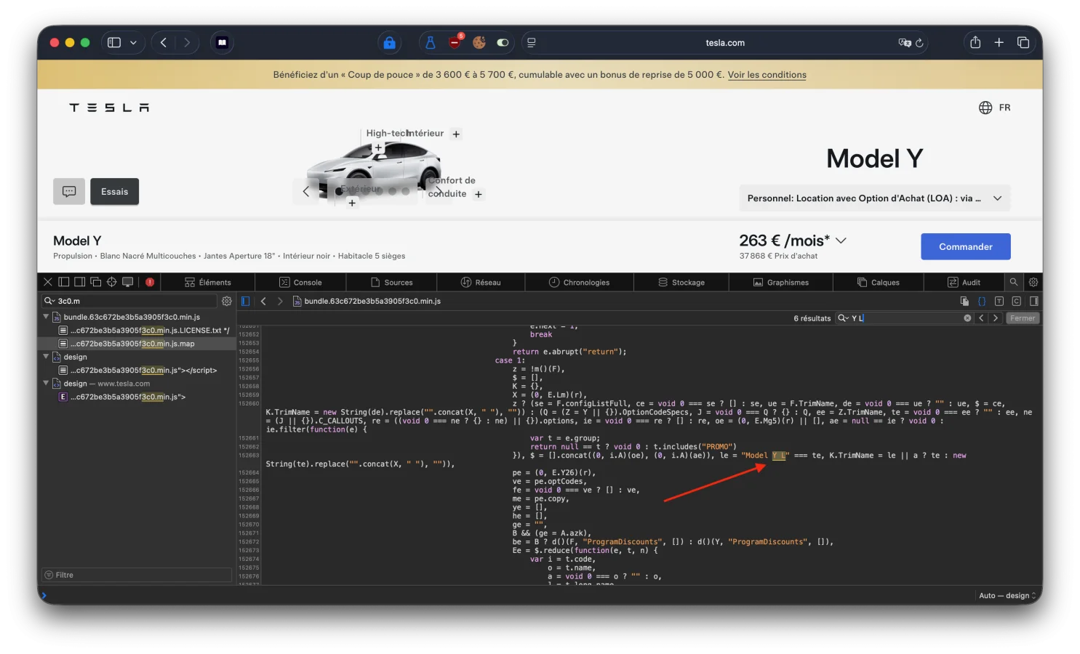Detach the inspector into a separate window
The height and width of the screenshot is (654, 1080).
pos(95,282)
